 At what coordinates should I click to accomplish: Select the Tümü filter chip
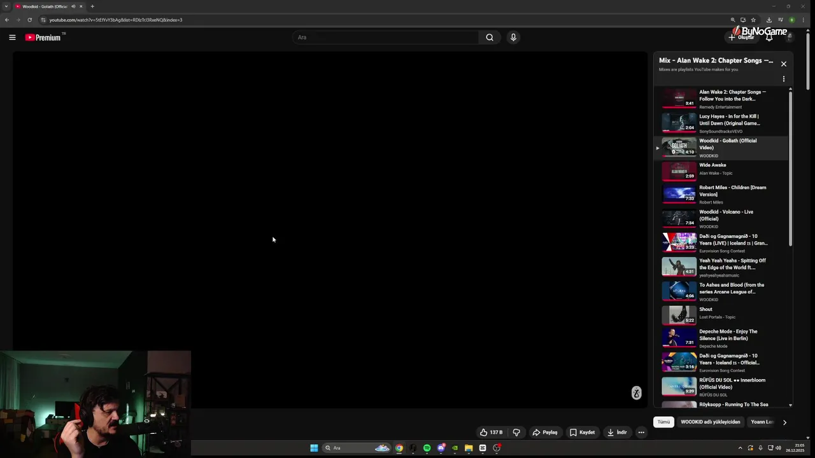(663, 422)
